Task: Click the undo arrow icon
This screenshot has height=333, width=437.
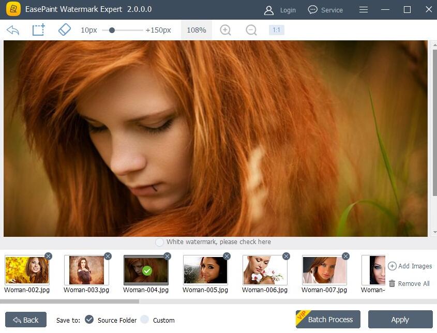Action: click(13, 30)
